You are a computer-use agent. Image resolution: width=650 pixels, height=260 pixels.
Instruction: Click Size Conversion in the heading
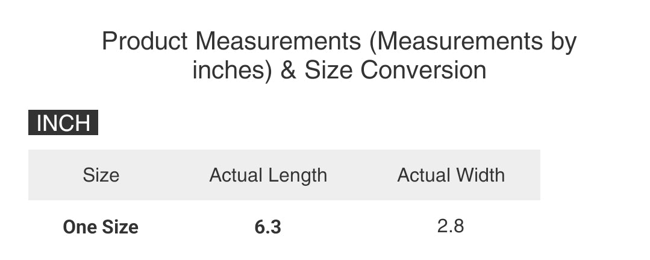click(x=395, y=71)
